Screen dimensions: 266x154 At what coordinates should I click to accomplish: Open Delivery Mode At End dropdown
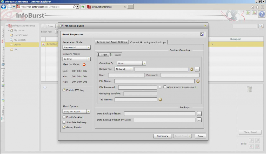[89, 59]
